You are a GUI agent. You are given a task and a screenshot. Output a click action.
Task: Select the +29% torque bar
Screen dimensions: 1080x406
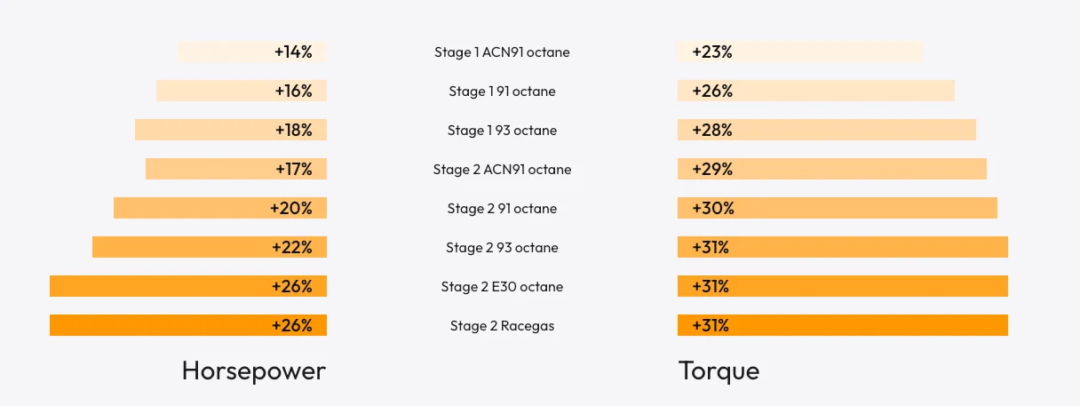click(x=832, y=169)
